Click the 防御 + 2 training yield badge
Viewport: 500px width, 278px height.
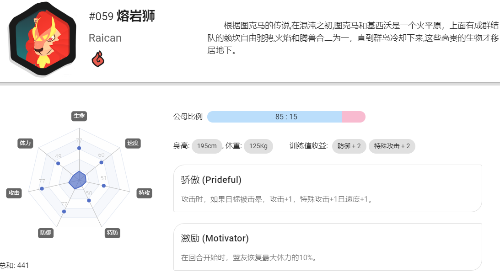pos(349,146)
